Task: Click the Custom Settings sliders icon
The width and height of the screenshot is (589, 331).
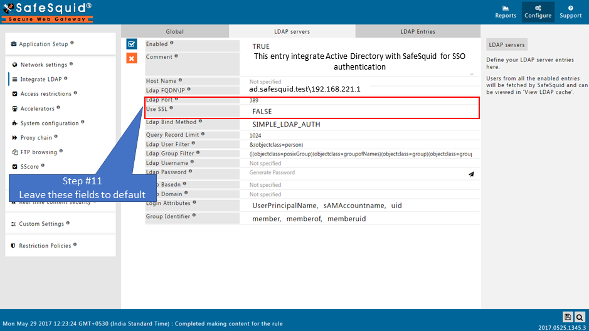Action: [13, 224]
